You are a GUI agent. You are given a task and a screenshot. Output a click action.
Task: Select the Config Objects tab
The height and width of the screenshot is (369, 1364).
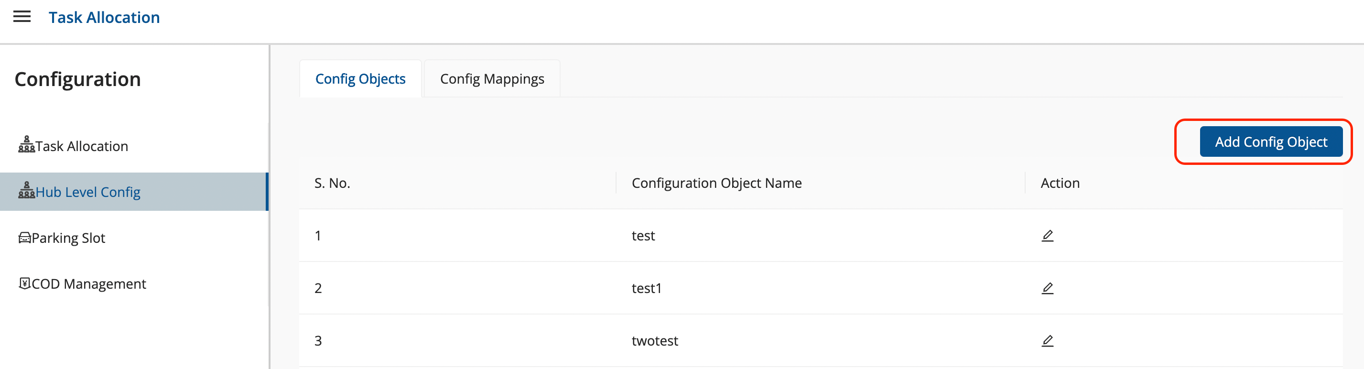(360, 79)
